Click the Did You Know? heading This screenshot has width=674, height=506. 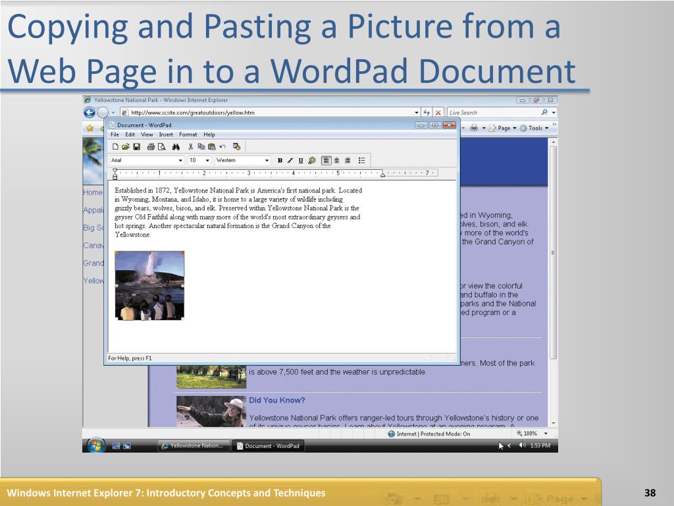point(277,400)
